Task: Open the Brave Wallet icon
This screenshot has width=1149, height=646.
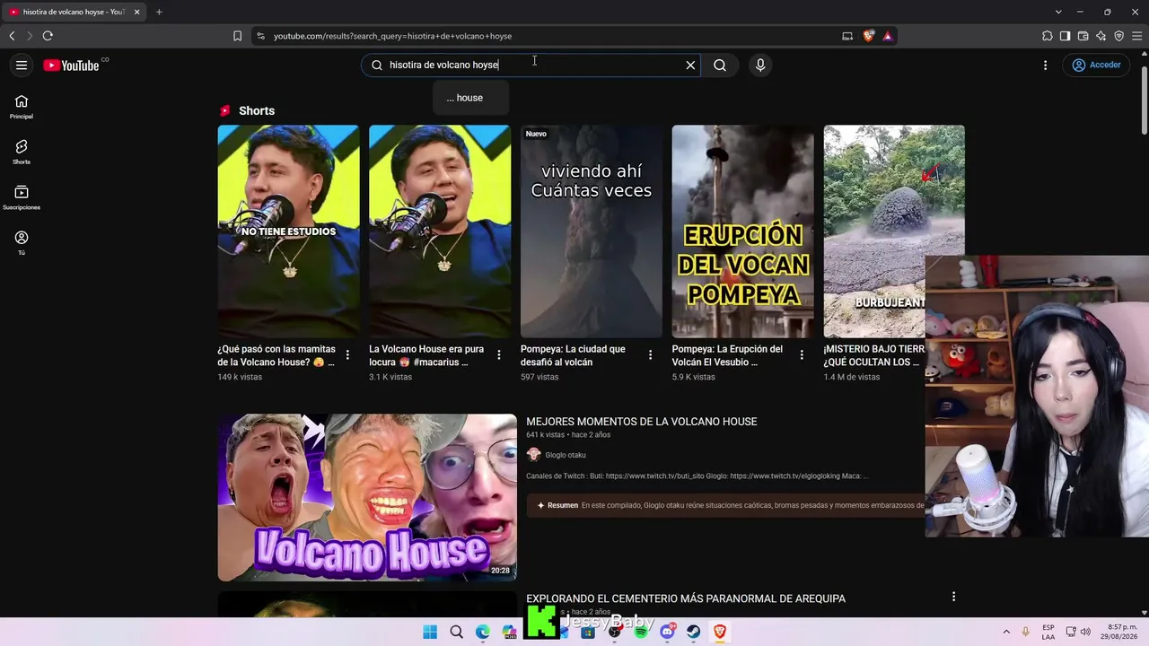Action: tap(1083, 36)
